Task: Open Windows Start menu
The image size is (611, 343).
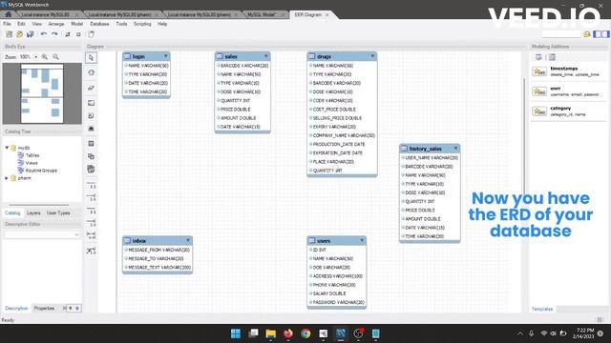Action: pos(236,333)
